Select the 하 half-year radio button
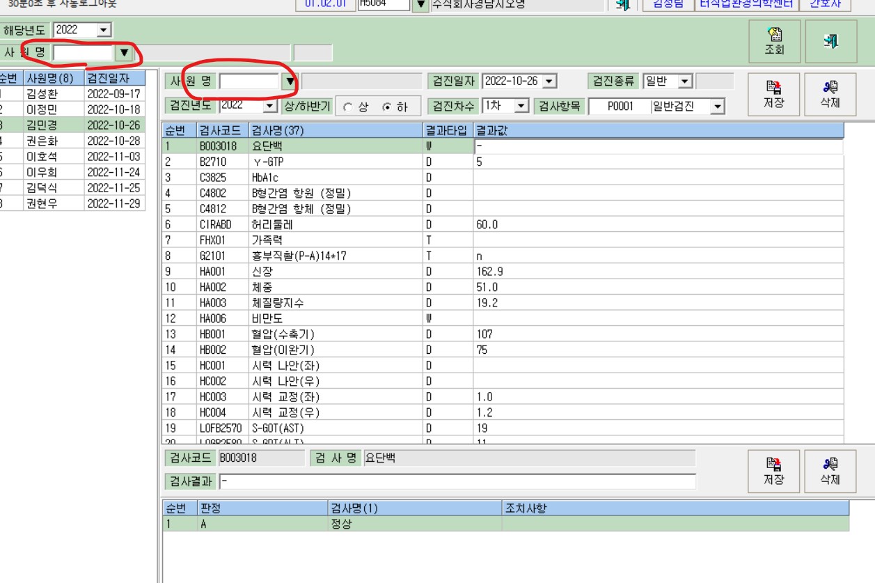Viewport: 875px width, 583px height. pyautogui.click(x=387, y=108)
